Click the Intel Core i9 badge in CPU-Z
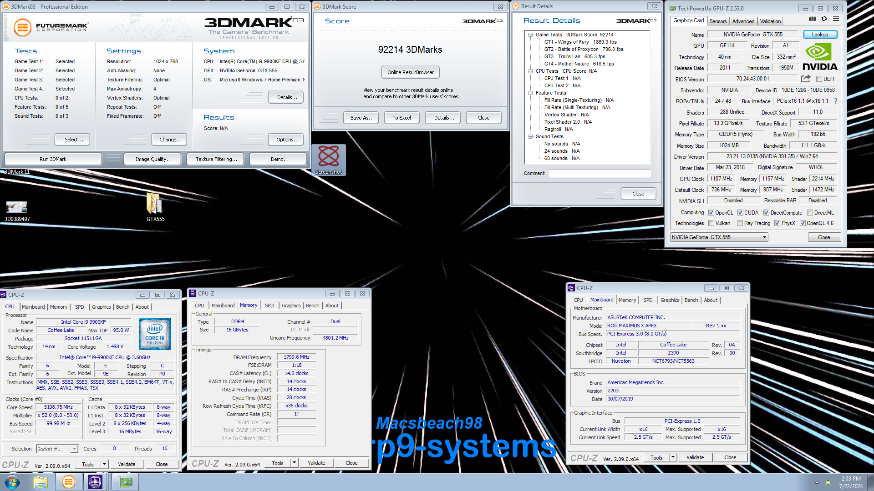The width and height of the screenshot is (874, 491). click(x=155, y=334)
